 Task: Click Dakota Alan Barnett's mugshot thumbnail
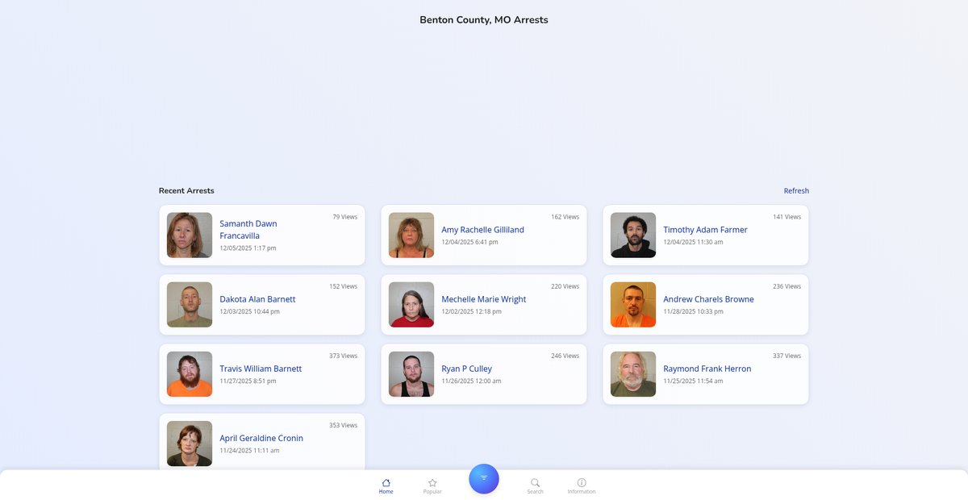pos(190,305)
